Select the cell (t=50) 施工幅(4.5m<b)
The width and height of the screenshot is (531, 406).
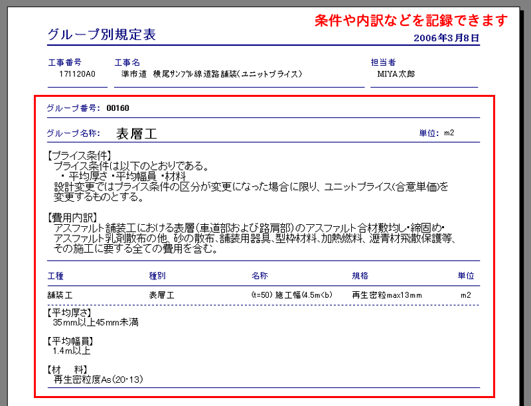click(x=292, y=295)
